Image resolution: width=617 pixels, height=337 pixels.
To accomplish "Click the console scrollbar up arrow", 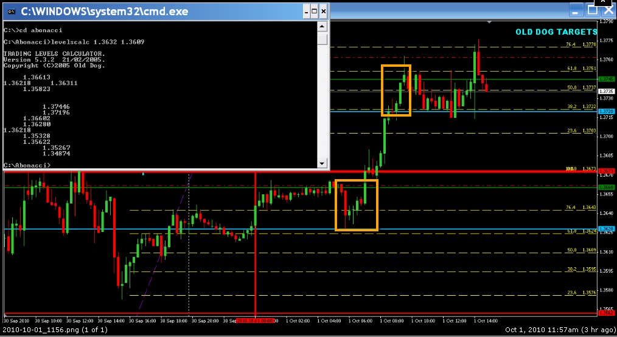I will [322, 27].
